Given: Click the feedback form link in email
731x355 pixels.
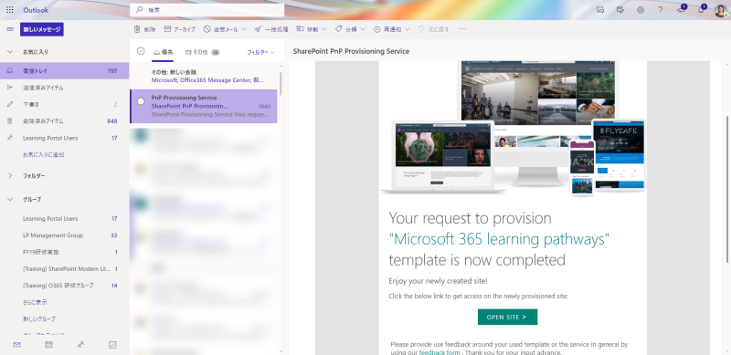Looking at the screenshot, I should click(x=440, y=352).
